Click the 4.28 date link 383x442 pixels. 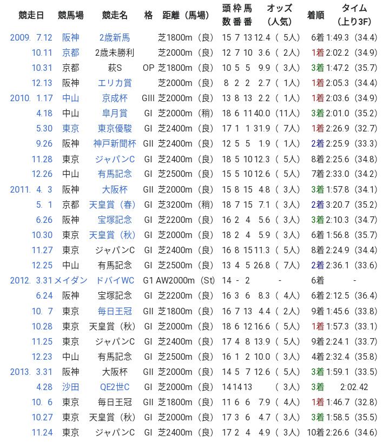(44, 387)
